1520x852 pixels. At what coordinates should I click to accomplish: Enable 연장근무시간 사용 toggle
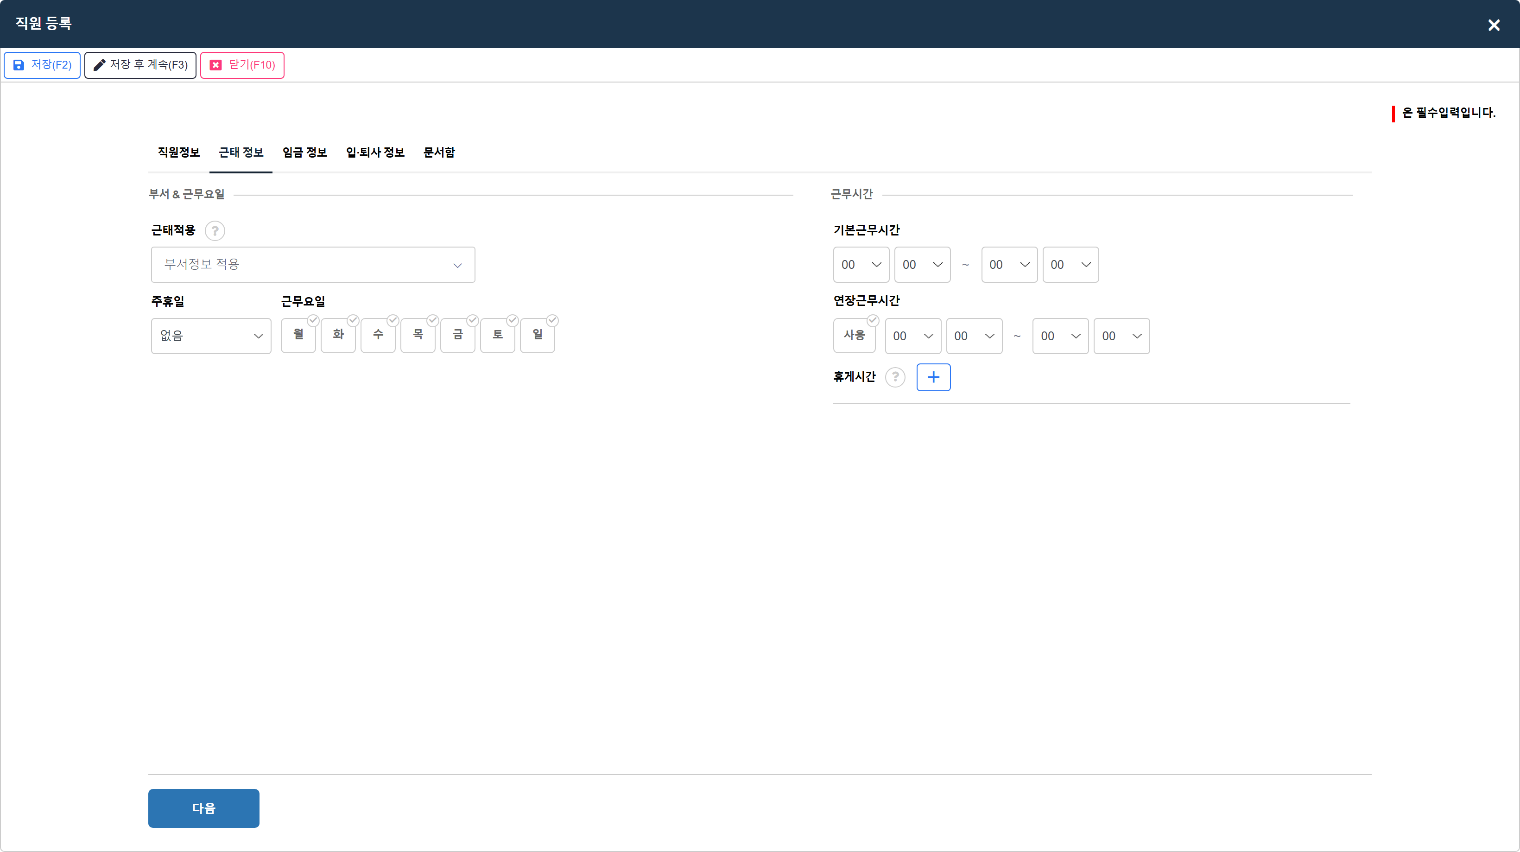855,336
